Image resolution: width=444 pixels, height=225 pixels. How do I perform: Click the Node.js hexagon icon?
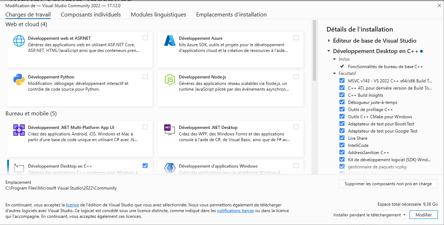[x=170, y=80]
